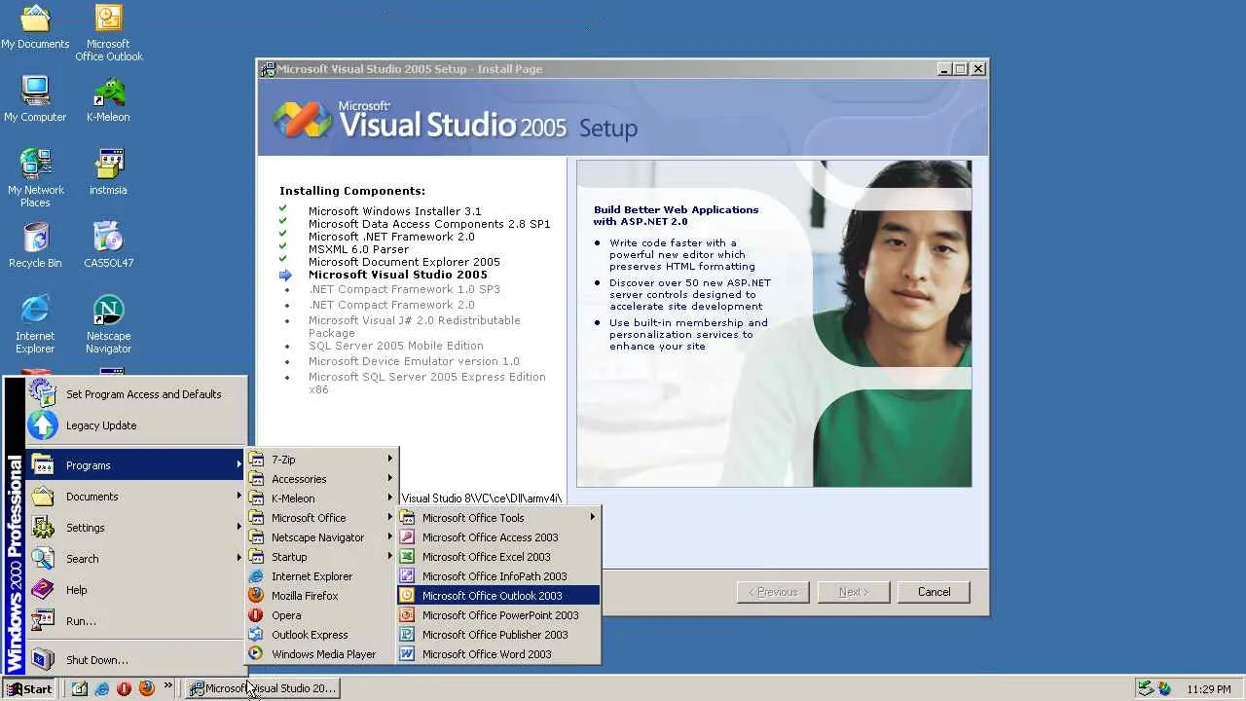This screenshot has width=1246, height=701.
Task: Click the Access 2003 key icon
Action: tap(407, 536)
